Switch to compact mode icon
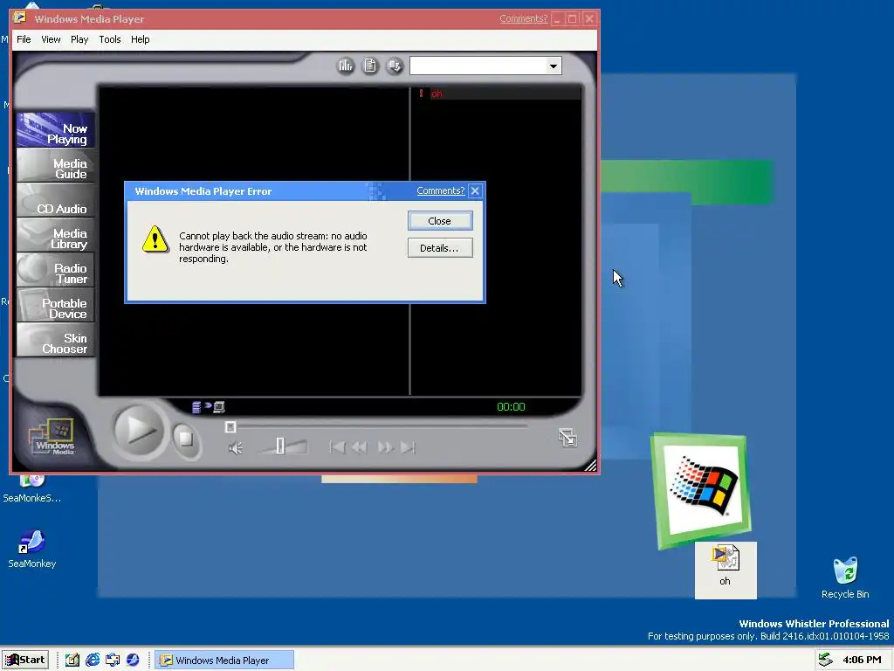Image resolution: width=894 pixels, height=671 pixels. click(567, 438)
